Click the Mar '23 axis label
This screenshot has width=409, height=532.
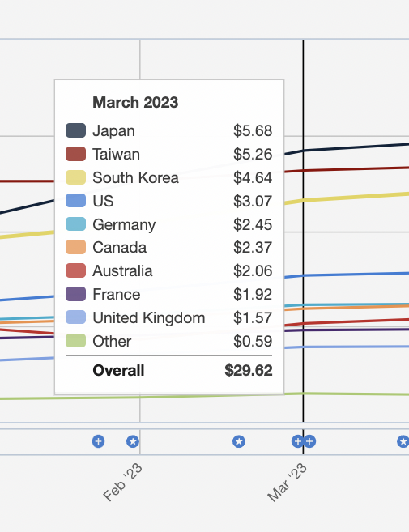tap(288, 482)
